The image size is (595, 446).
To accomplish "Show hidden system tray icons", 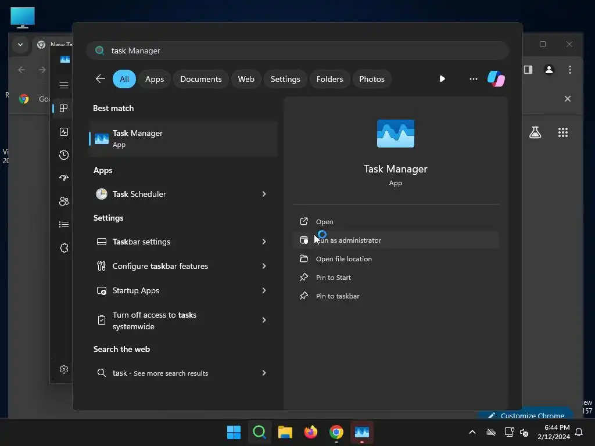I will click(472, 432).
